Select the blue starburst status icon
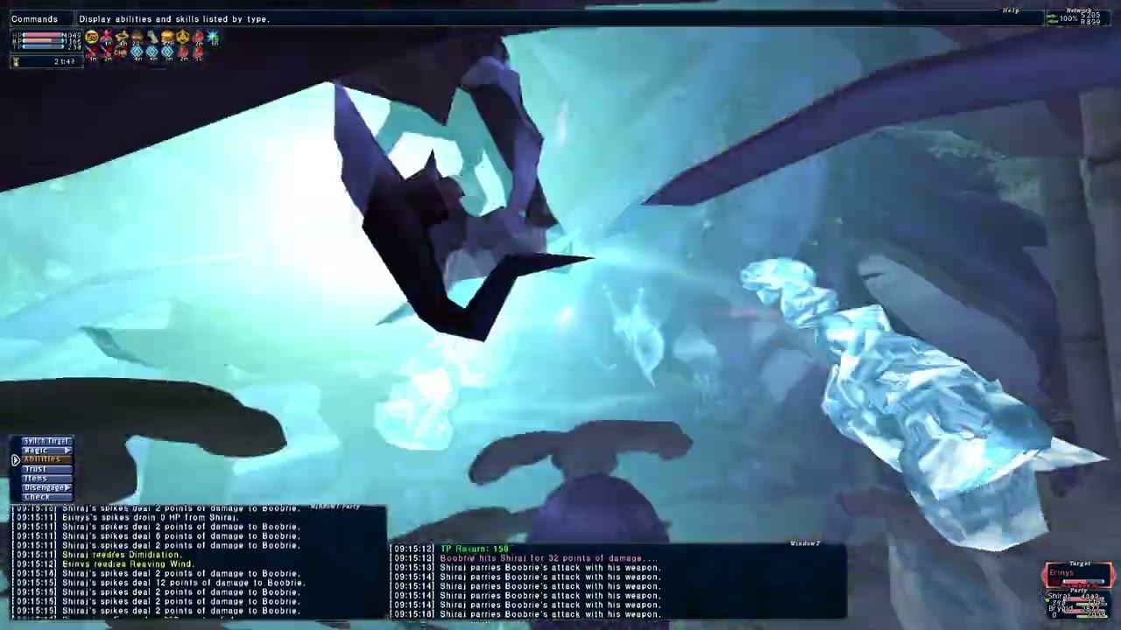 coord(213,37)
